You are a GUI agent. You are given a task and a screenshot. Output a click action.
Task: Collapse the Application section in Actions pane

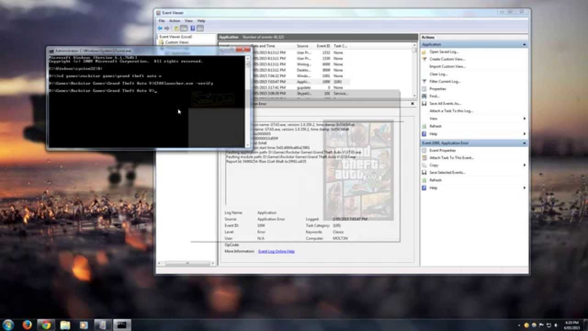[x=524, y=45]
